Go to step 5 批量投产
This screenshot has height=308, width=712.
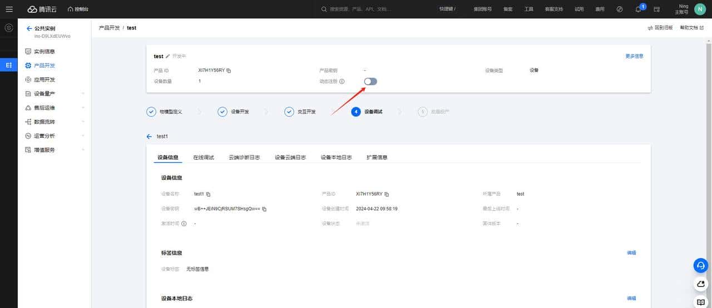pos(433,112)
